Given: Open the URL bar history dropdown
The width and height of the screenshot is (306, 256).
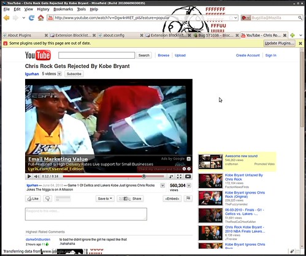Looking at the screenshot, I should click(235, 18).
